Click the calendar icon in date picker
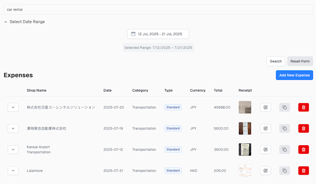This screenshot has height=184, width=316. (x=133, y=34)
